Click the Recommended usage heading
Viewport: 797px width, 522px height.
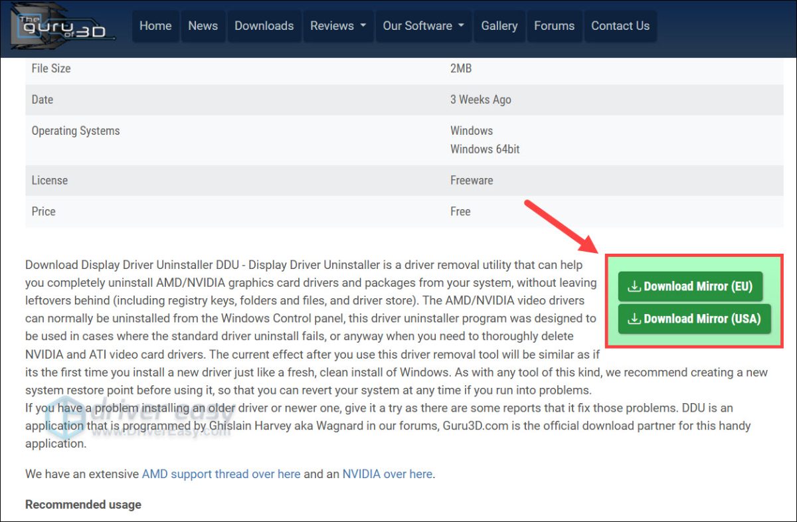(x=82, y=504)
